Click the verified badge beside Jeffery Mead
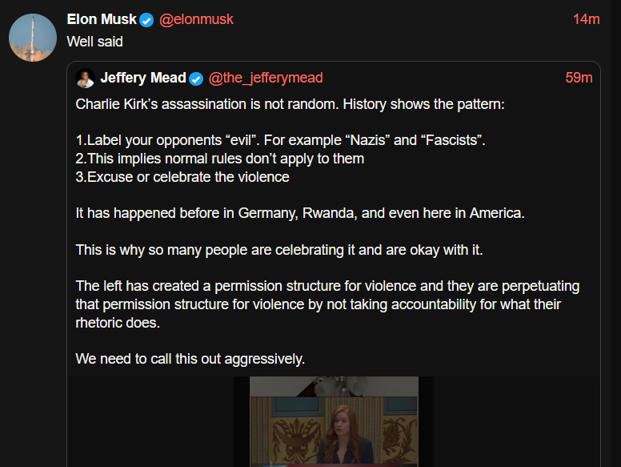 [196, 79]
